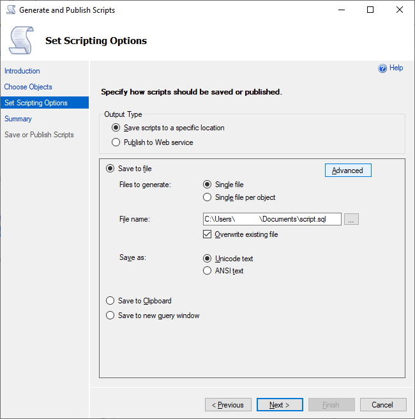Image resolution: width=415 pixels, height=419 pixels.
Task: Click the blue Help question mark icon
Action: tap(382, 68)
